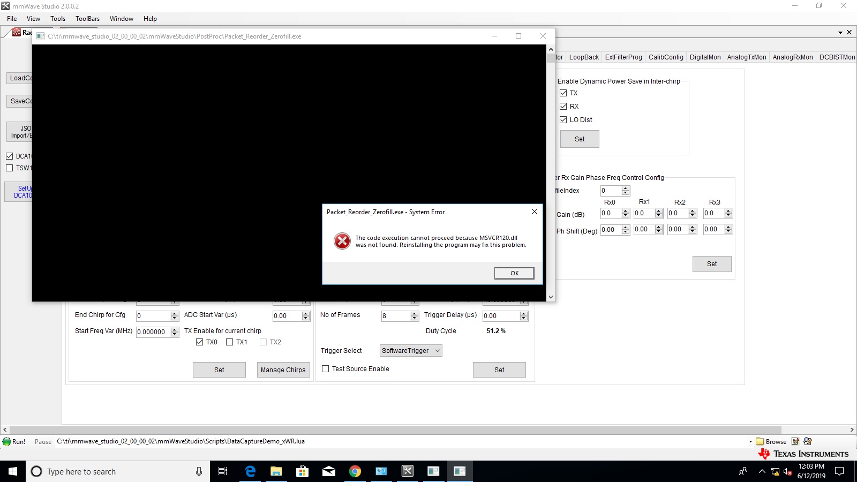Adjust the Rx0 Gain (dB) spinner
The height and width of the screenshot is (482, 857).
pos(626,213)
